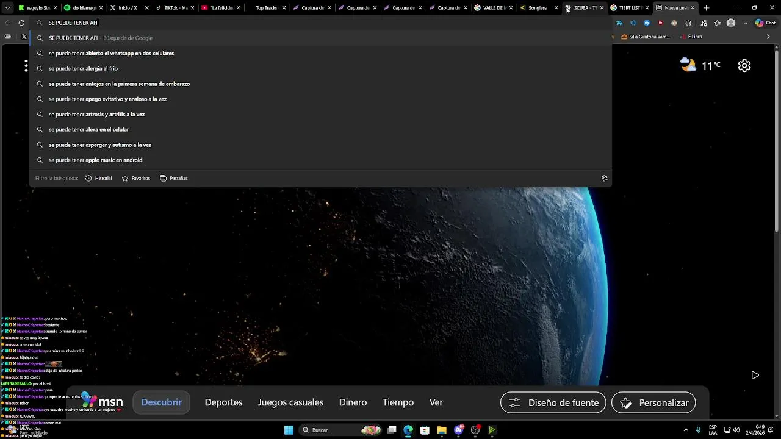This screenshot has height=439, width=781.
Task: Select suggestion 'artrosis y artritis a la vez'
Action: click(321, 114)
